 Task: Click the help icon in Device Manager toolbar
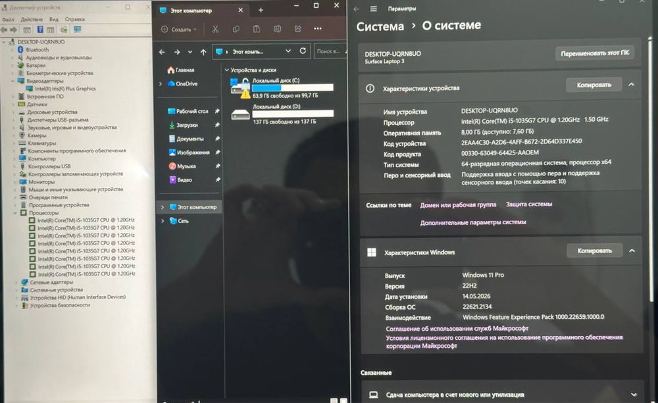40,30
